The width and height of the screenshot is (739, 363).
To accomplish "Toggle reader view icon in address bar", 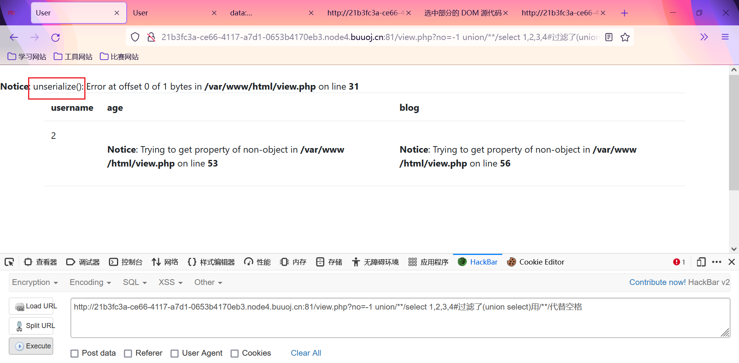I will coord(609,37).
